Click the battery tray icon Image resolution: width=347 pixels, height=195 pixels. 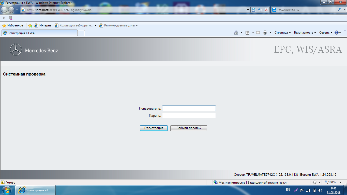(314, 190)
